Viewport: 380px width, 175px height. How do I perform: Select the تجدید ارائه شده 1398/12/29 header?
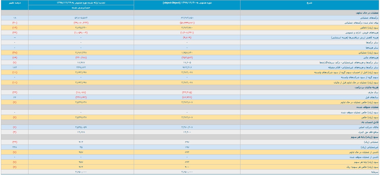click(x=81, y=3)
